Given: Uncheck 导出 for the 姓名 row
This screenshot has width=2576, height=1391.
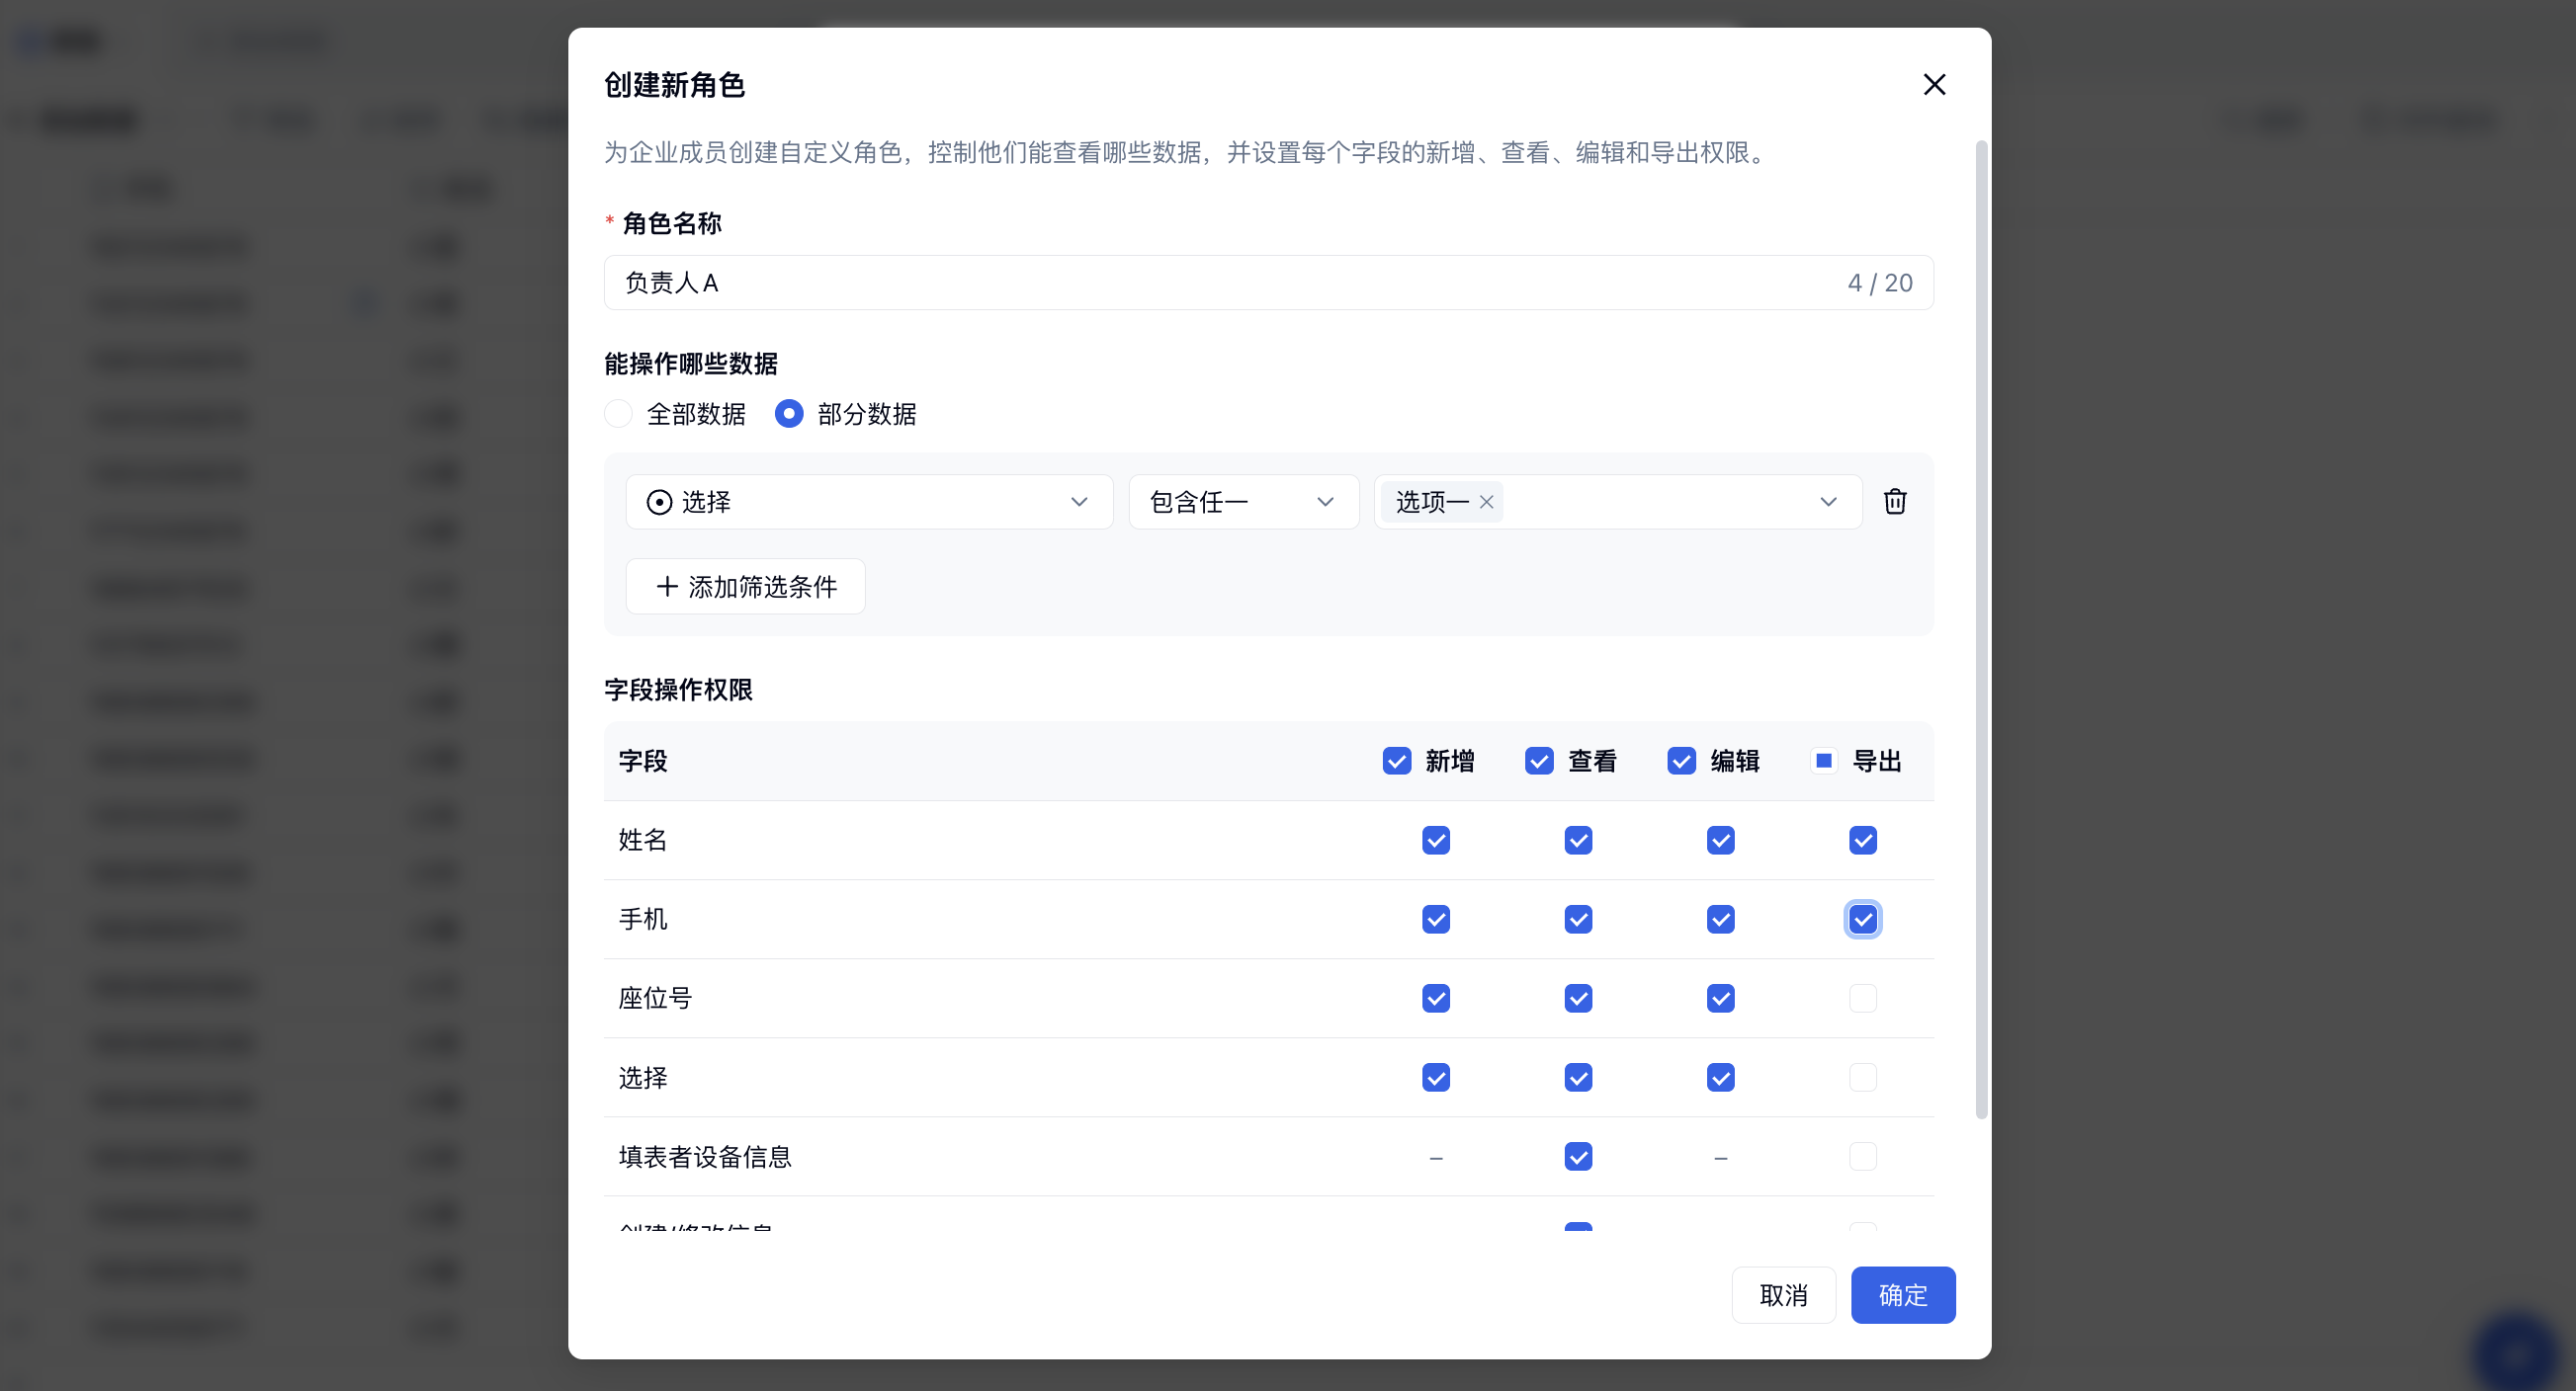Looking at the screenshot, I should pos(1863,841).
